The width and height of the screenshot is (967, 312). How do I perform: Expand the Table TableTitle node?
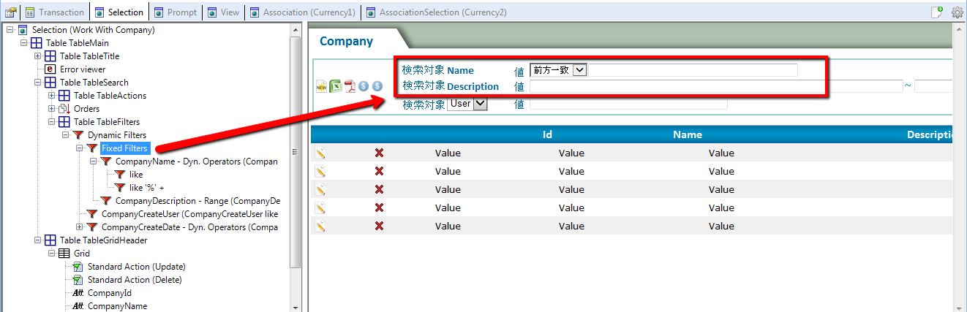click(x=38, y=56)
